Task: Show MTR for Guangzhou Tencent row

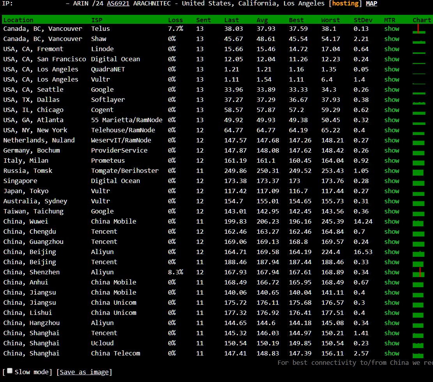Action: (x=392, y=242)
